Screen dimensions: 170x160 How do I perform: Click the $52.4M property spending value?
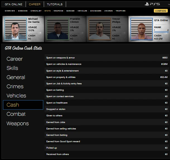[x=164, y=77]
